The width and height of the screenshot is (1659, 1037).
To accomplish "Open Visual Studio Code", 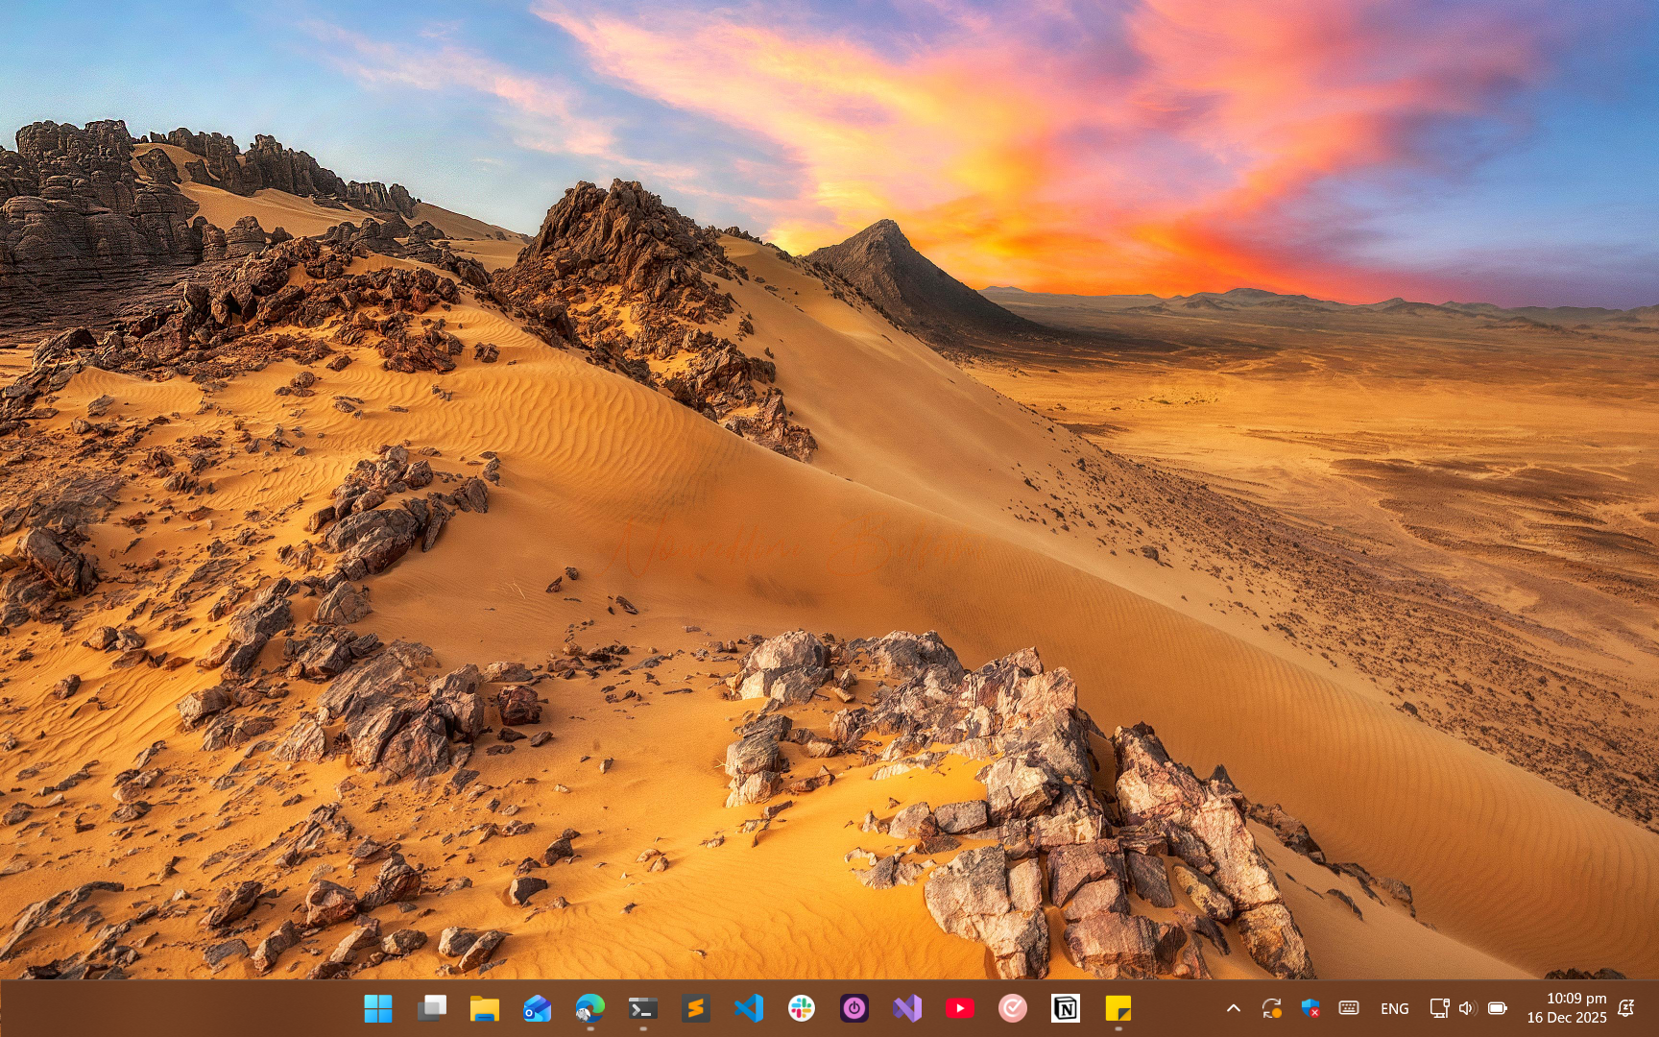I will point(749,1008).
